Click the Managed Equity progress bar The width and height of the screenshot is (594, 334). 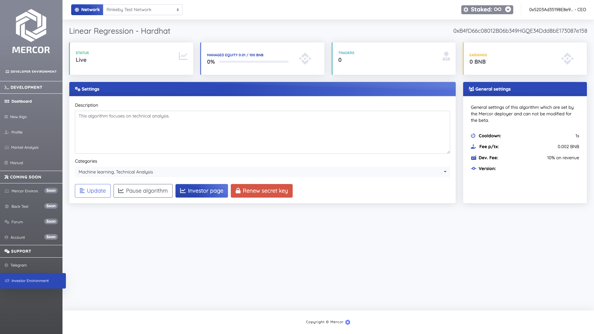[254, 62]
